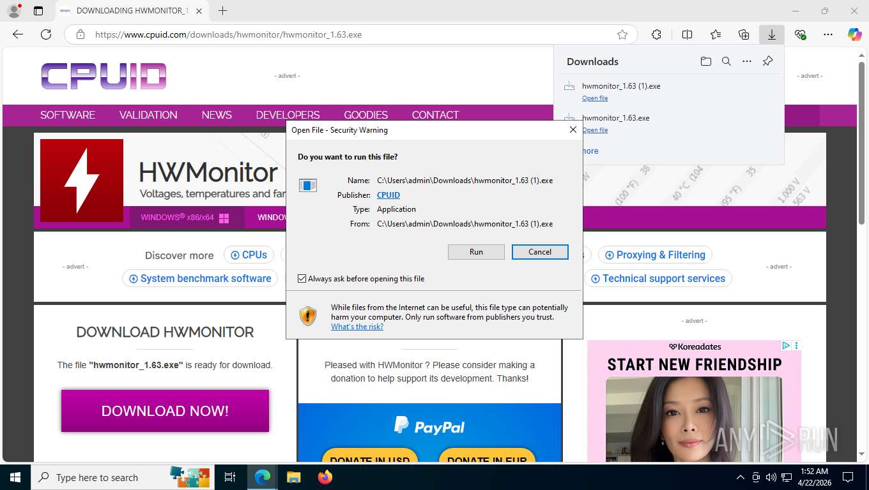
Task: Open AdChoices icon on Koreadates ad
Action: pyautogui.click(x=787, y=345)
